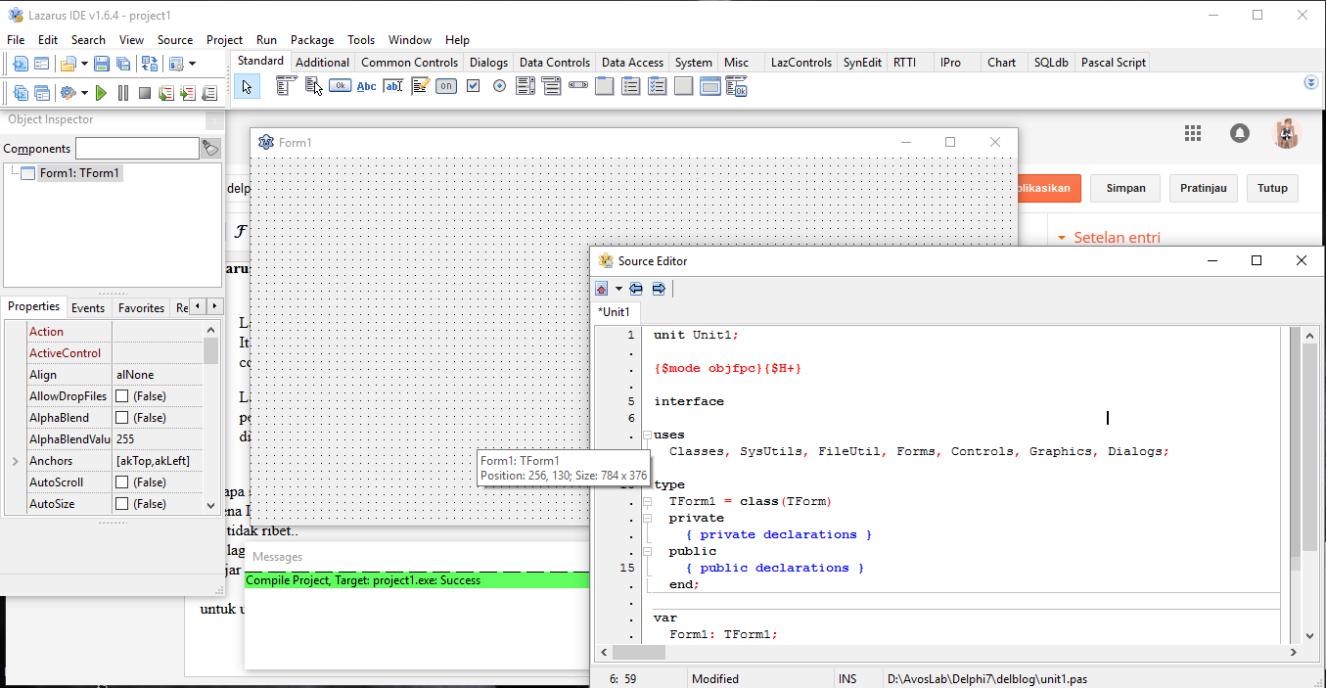Open the dropdown beside the View Project Options icon
This screenshot has width=1326, height=688.
192,64
